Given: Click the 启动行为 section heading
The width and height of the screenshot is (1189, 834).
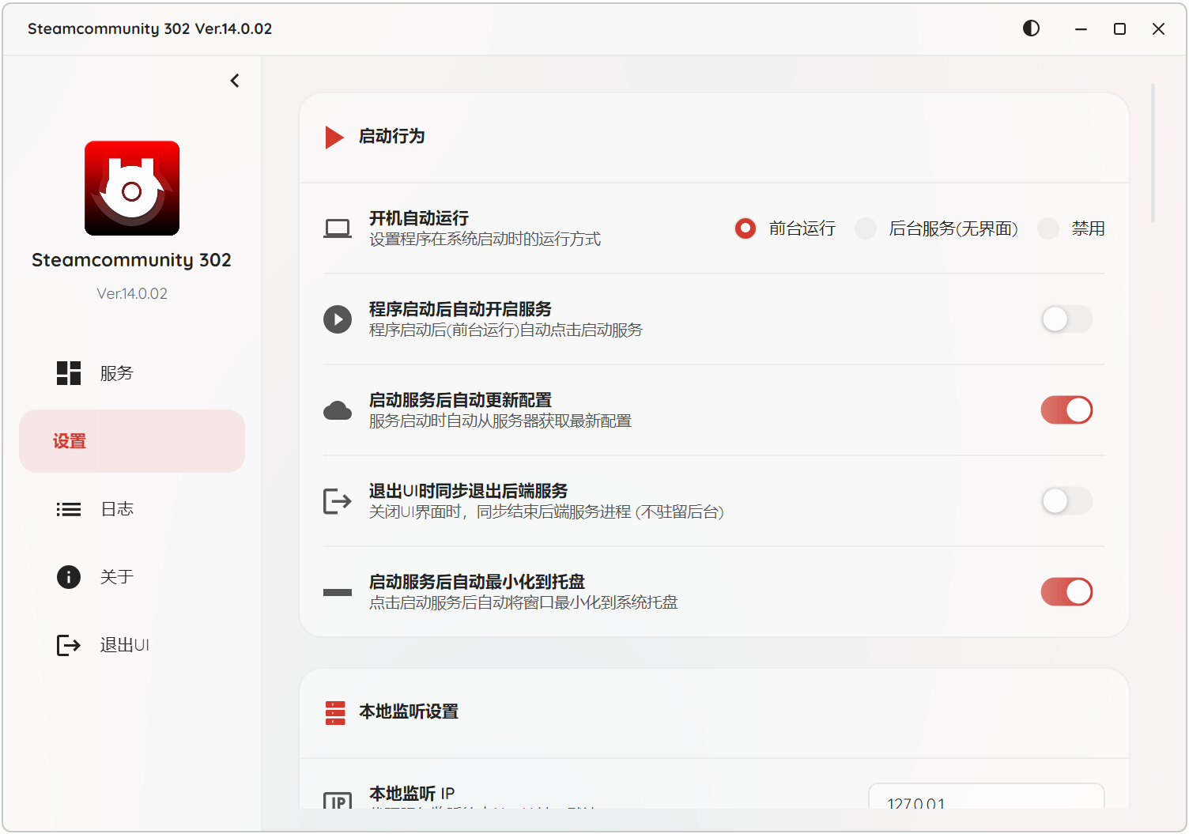Looking at the screenshot, I should pos(392,137).
